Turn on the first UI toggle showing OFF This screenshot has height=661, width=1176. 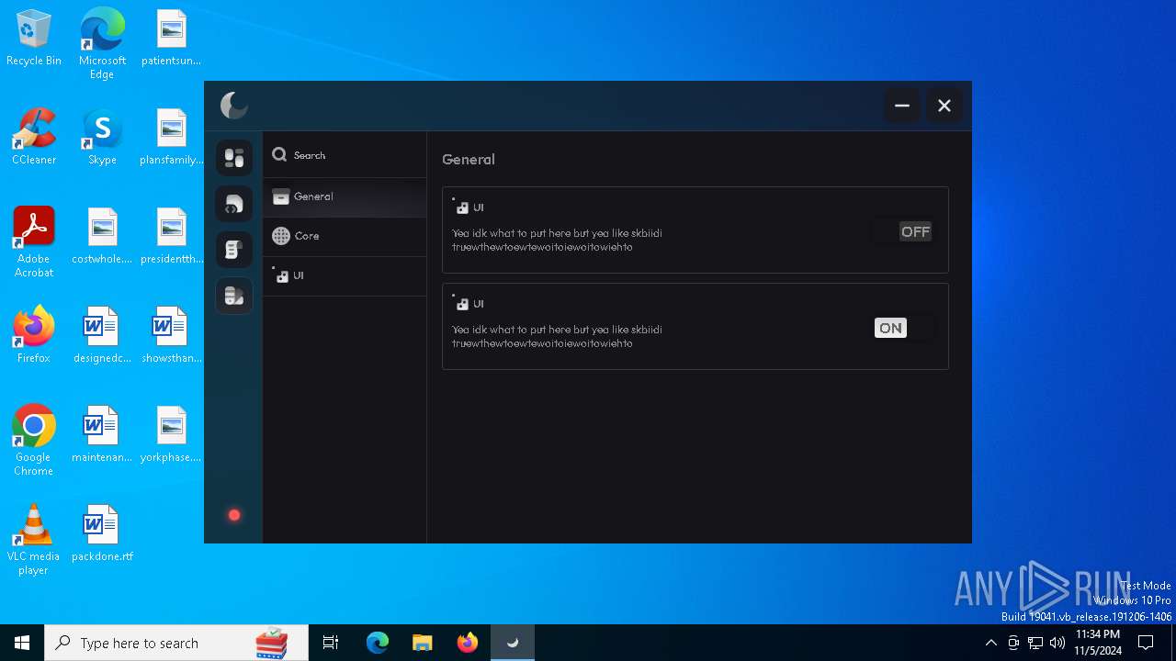pos(903,231)
